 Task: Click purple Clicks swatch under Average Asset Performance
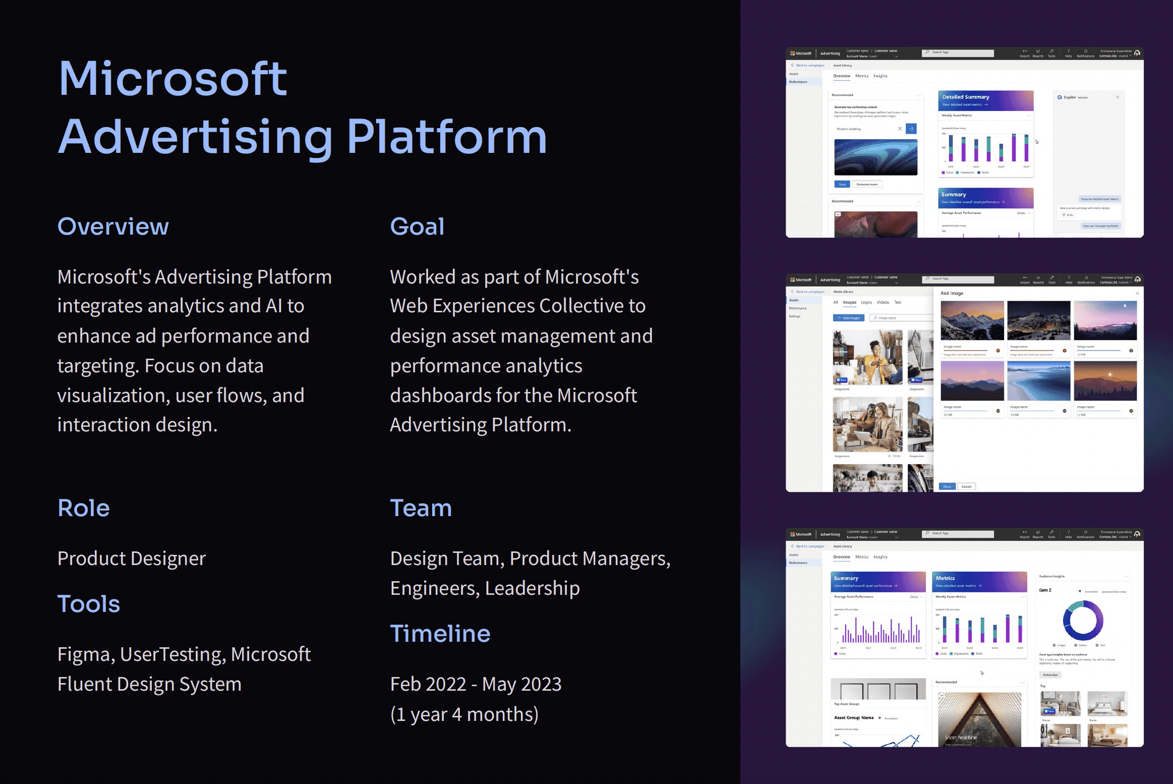pos(836,654)
